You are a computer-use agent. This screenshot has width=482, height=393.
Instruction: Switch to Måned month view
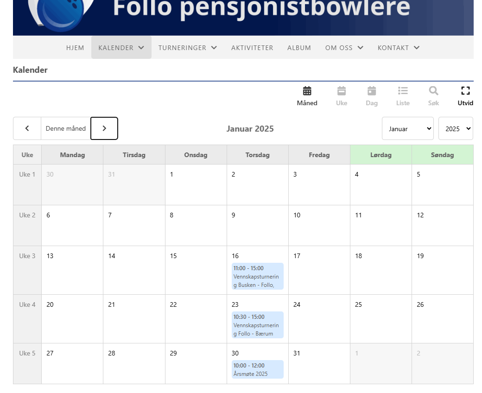[307, 96]
